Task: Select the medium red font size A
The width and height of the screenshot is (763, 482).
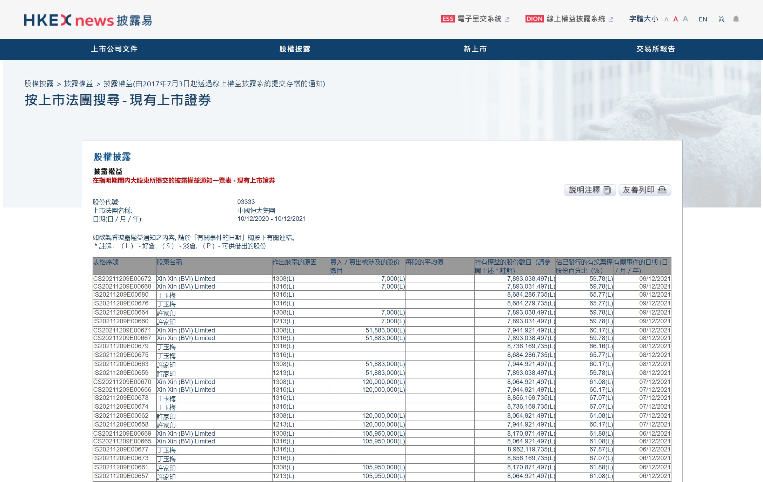Action: point(675,19)
